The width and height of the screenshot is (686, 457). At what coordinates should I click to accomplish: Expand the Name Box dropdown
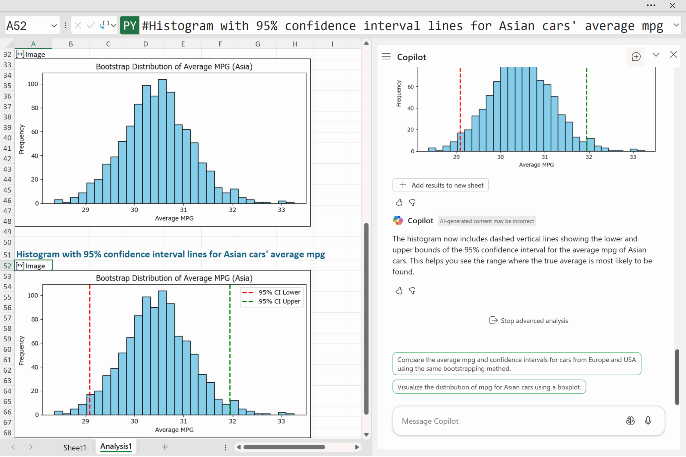(54, 26)
